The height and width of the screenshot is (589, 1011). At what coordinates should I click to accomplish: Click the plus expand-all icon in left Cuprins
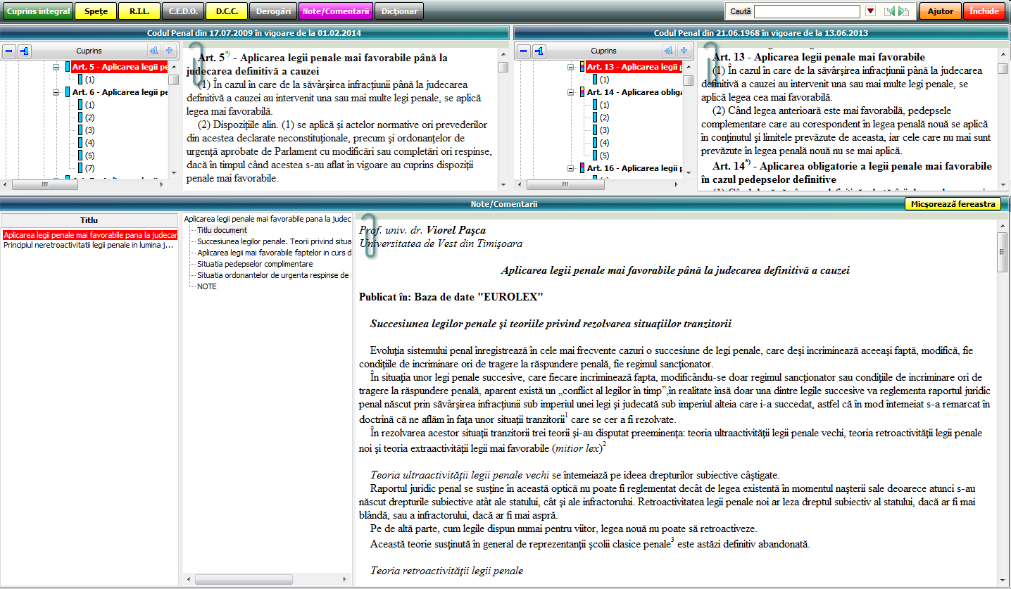pos(169,51)
